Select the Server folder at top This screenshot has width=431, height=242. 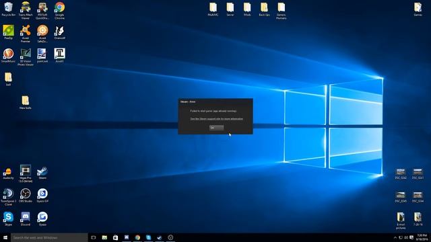pos(230,9)
